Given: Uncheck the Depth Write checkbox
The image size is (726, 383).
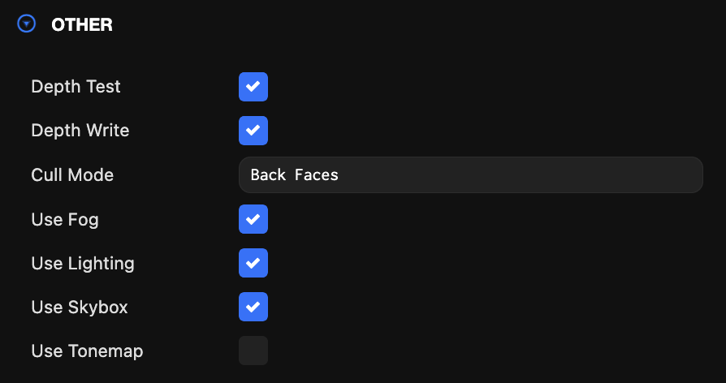Looking at the screenshot, I should [x=253, y=131].
